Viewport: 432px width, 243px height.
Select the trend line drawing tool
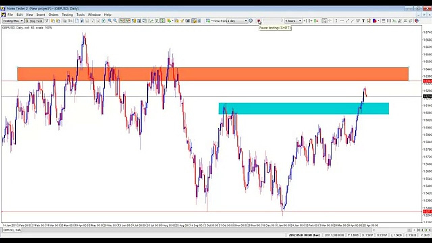pos(347,21)
